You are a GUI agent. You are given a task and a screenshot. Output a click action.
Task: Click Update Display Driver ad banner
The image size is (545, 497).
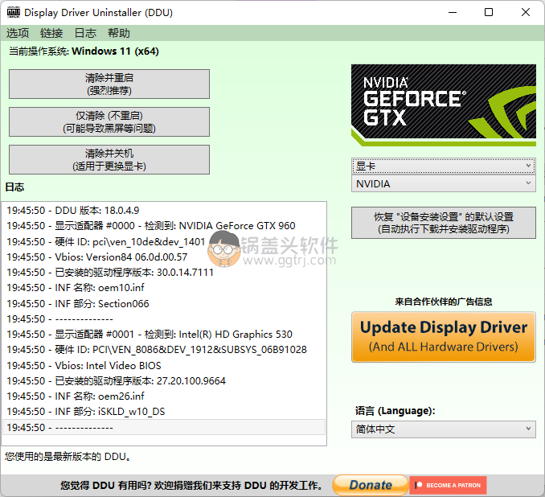click(444, 337)
